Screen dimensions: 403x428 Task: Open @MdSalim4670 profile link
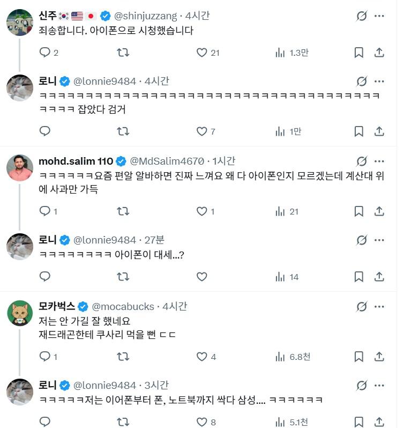pos(167,161)
